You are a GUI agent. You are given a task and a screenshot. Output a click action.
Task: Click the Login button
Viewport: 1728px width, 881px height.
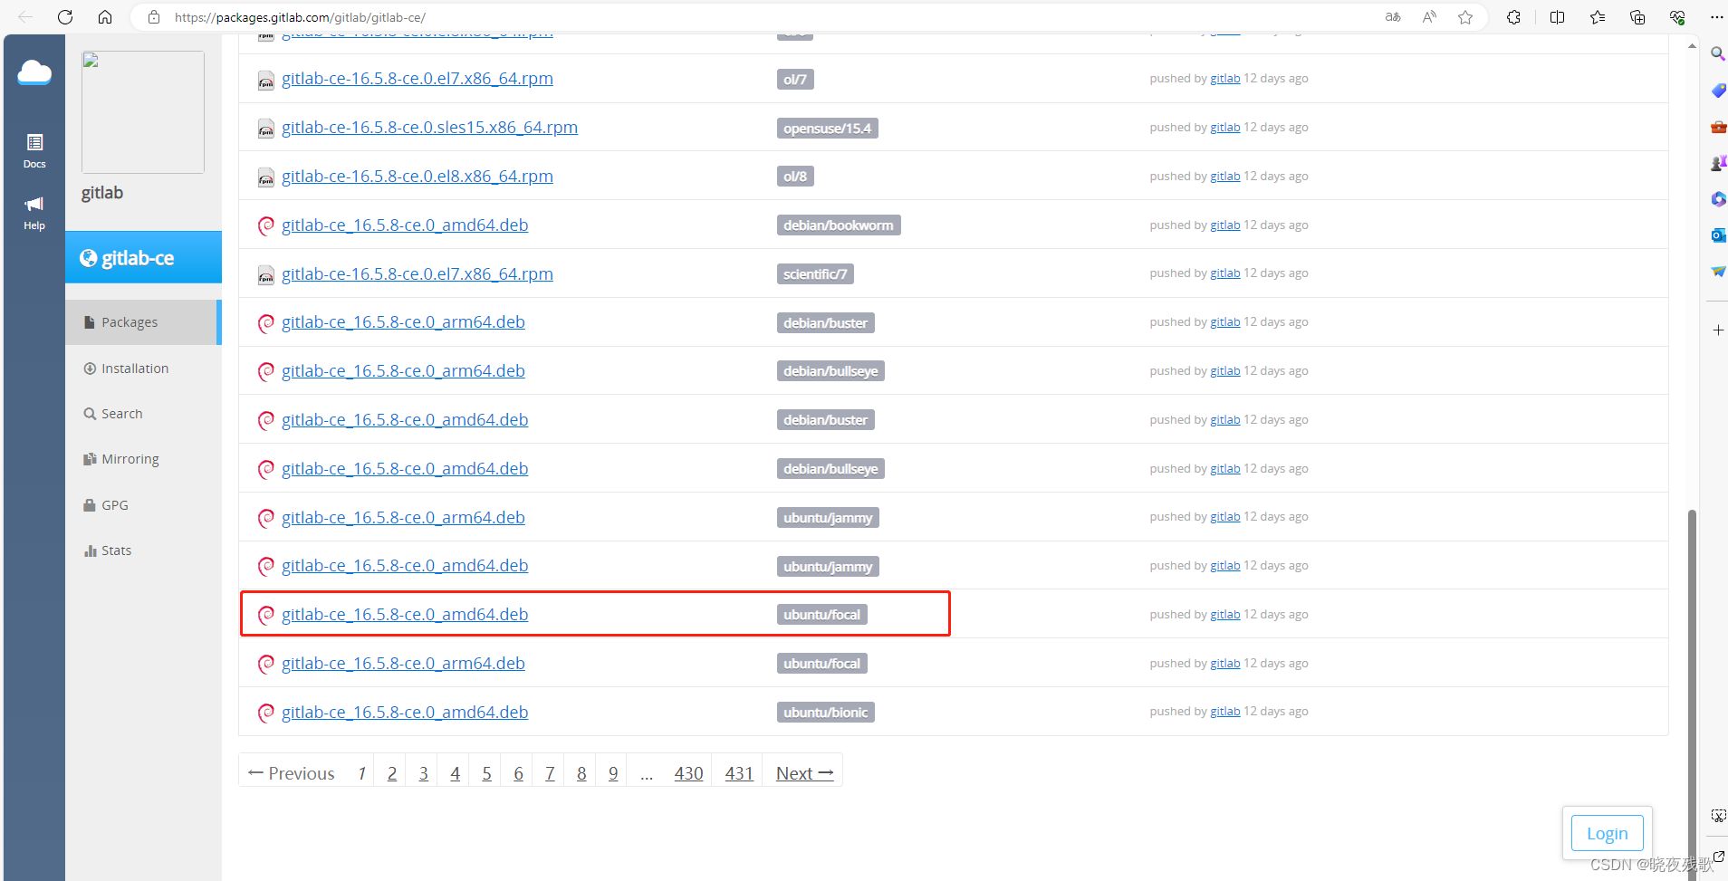click(1608, 833)
